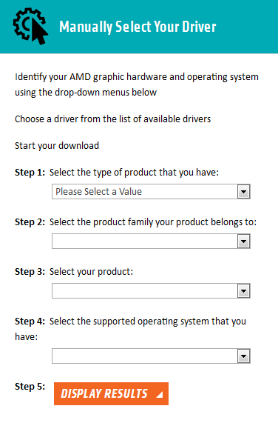Click the 'Step 5:' label
The image size is (278, 423).
[30, 386]
